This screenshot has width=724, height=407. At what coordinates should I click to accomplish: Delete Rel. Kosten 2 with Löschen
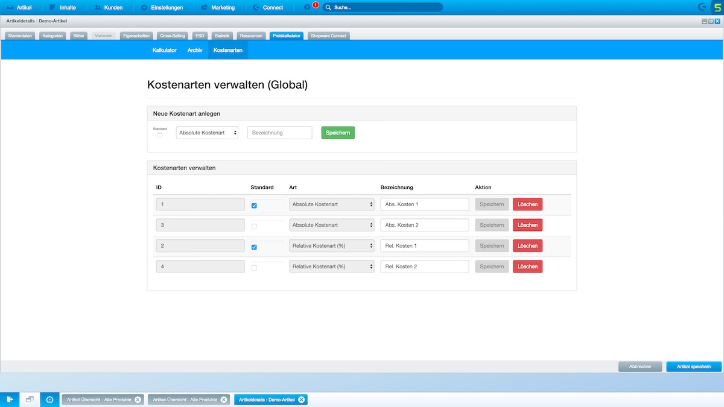(x=527, y=267)
